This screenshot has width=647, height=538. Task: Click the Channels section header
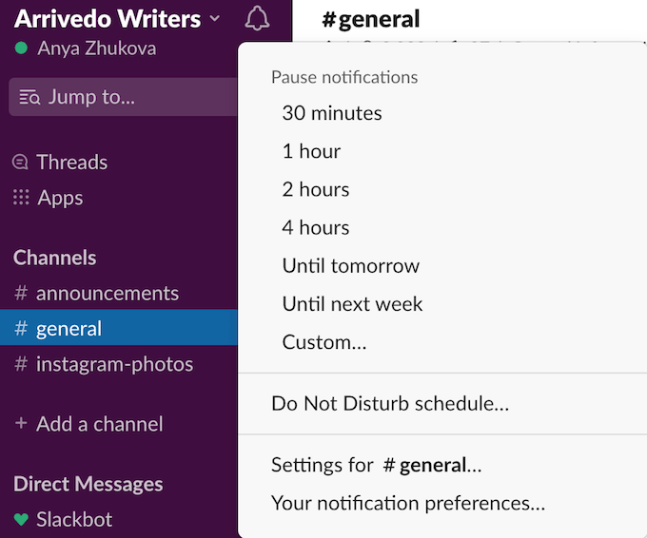pyautogui.click(x=54, y=258)
